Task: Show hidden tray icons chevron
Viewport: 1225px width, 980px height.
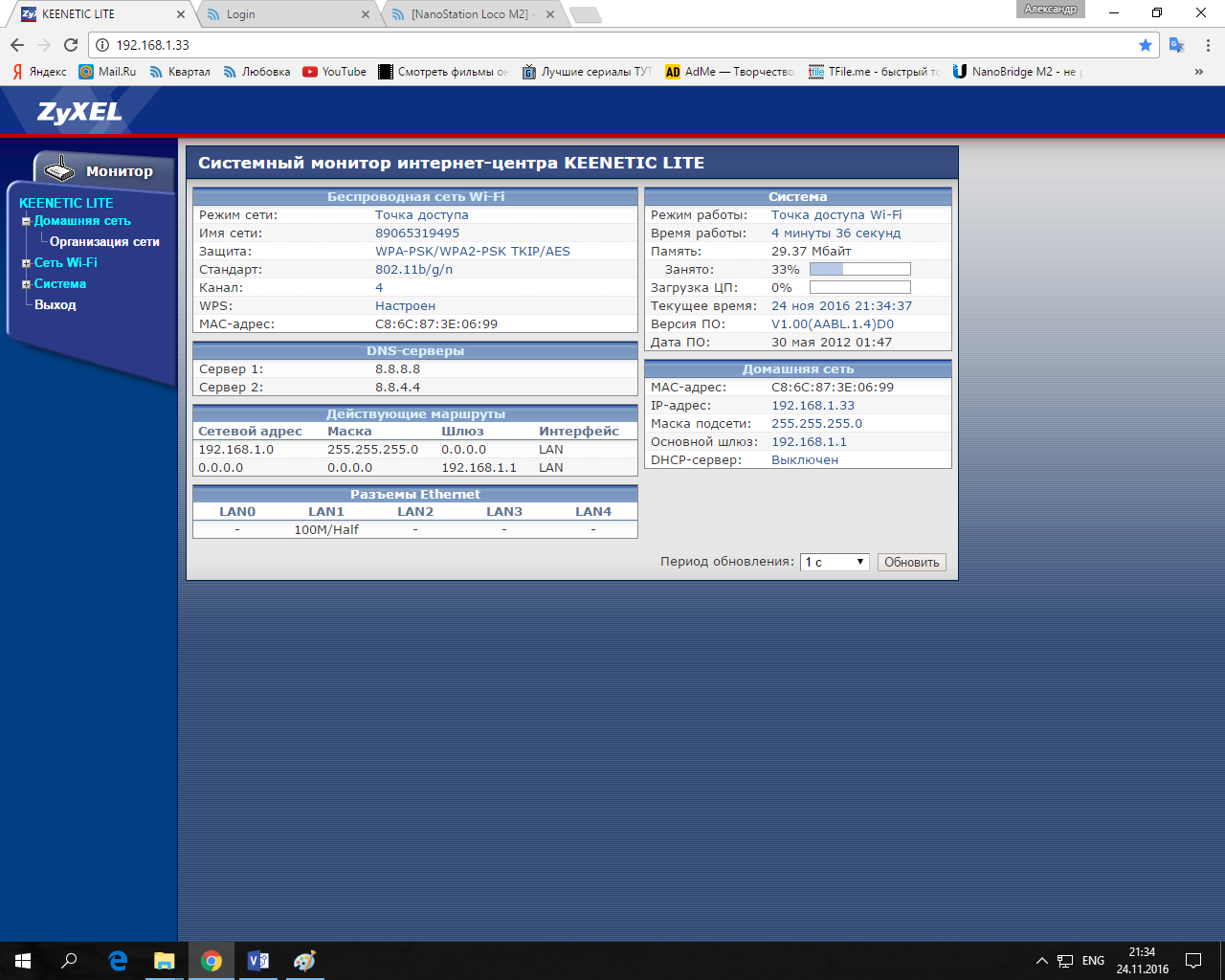Action: tap(1042, 961)
